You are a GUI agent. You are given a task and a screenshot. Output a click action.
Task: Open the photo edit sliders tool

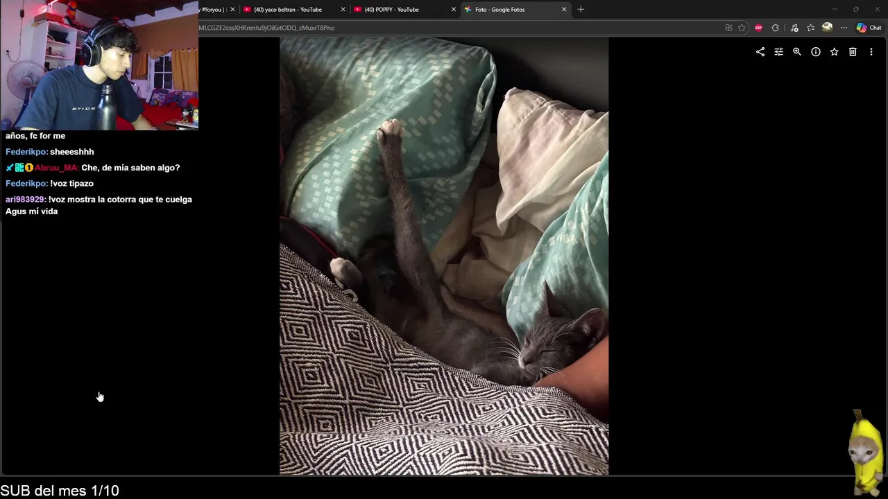(x=778, y=52)
